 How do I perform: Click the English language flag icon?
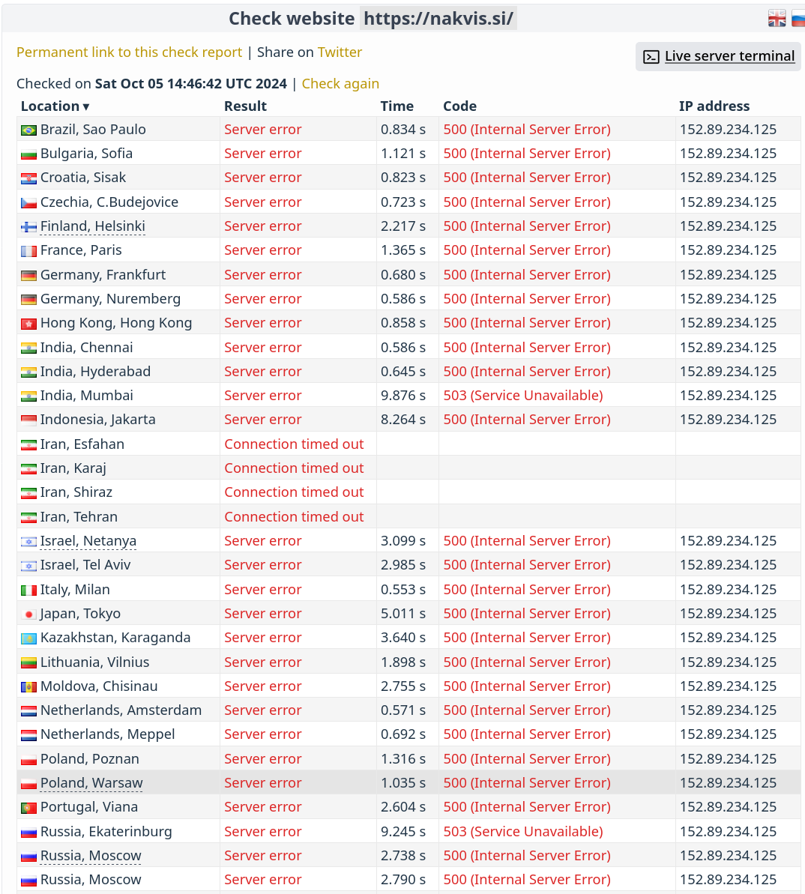tap(777, 19)
